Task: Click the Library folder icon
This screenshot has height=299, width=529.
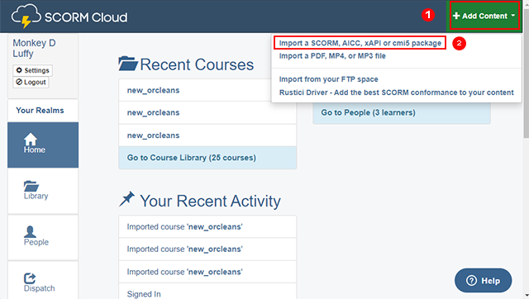Action: [31, 186]
